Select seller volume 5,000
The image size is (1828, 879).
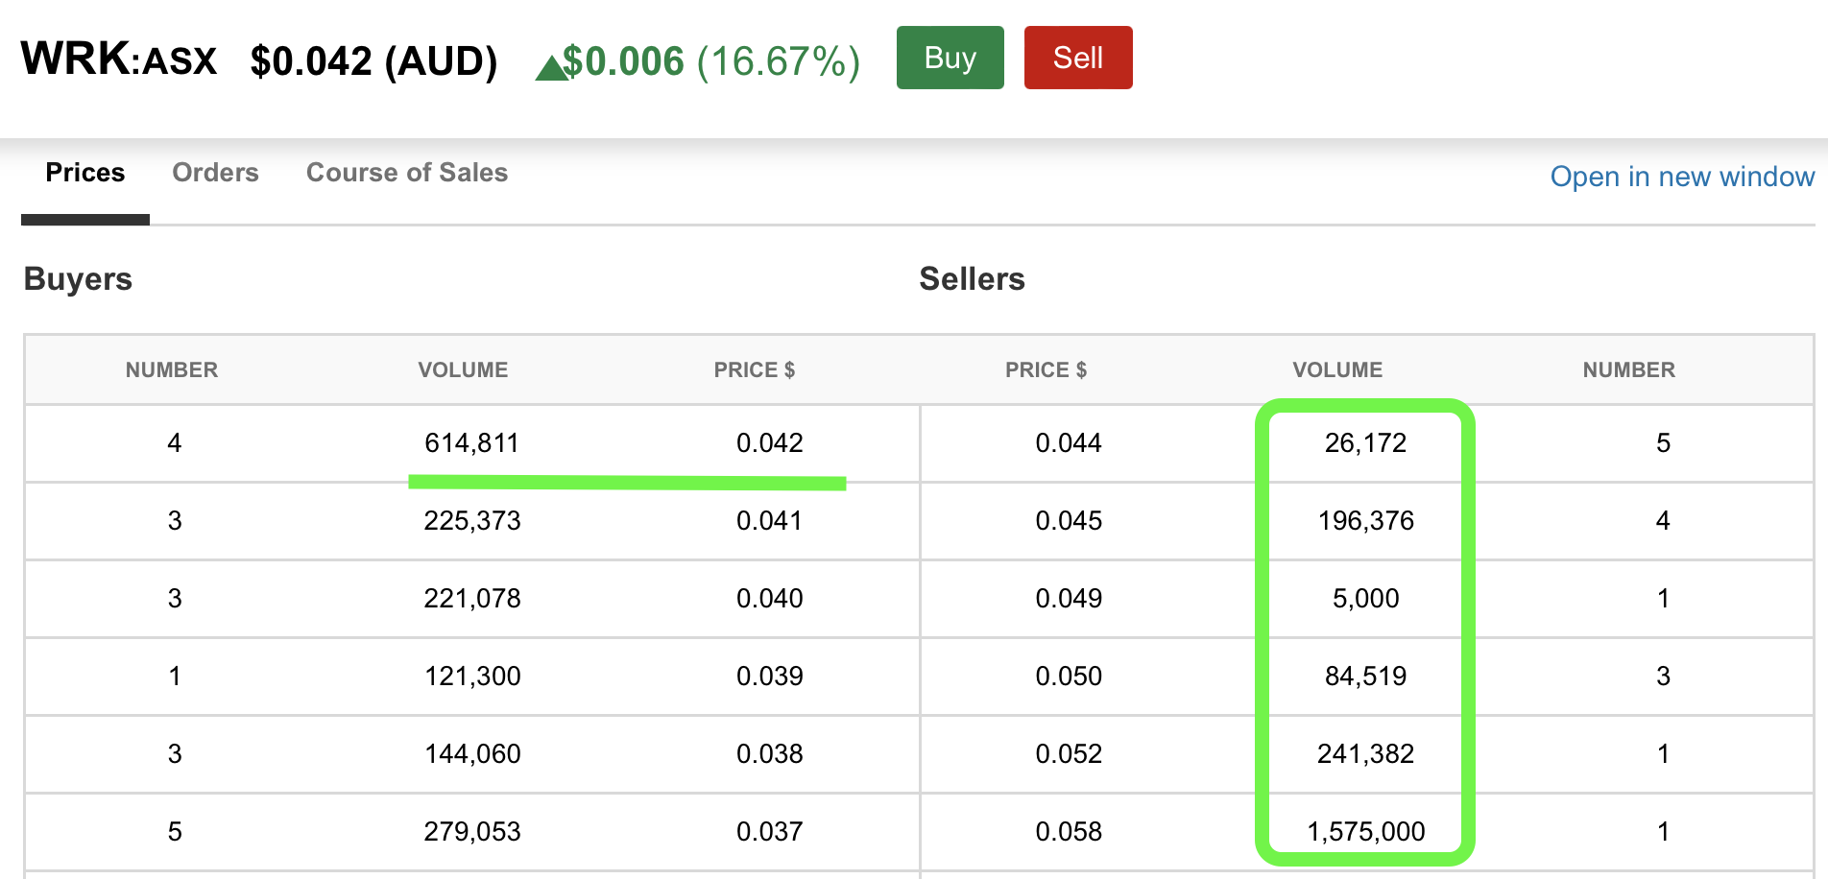[x=1366, y=599]
